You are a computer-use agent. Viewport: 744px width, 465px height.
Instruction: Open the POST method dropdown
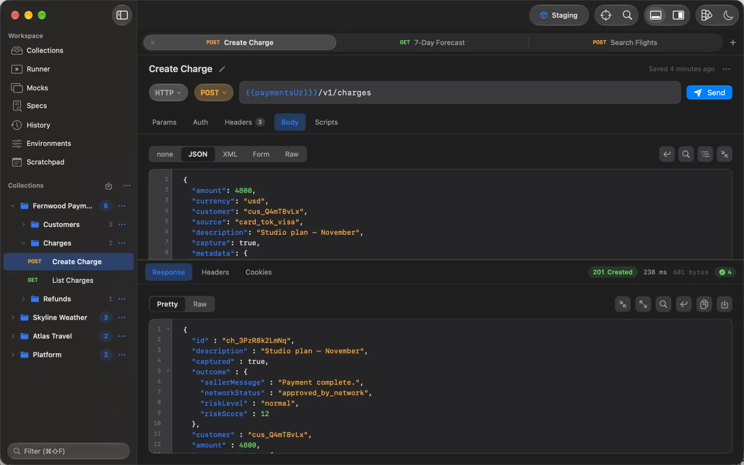(x=213, y=93)
